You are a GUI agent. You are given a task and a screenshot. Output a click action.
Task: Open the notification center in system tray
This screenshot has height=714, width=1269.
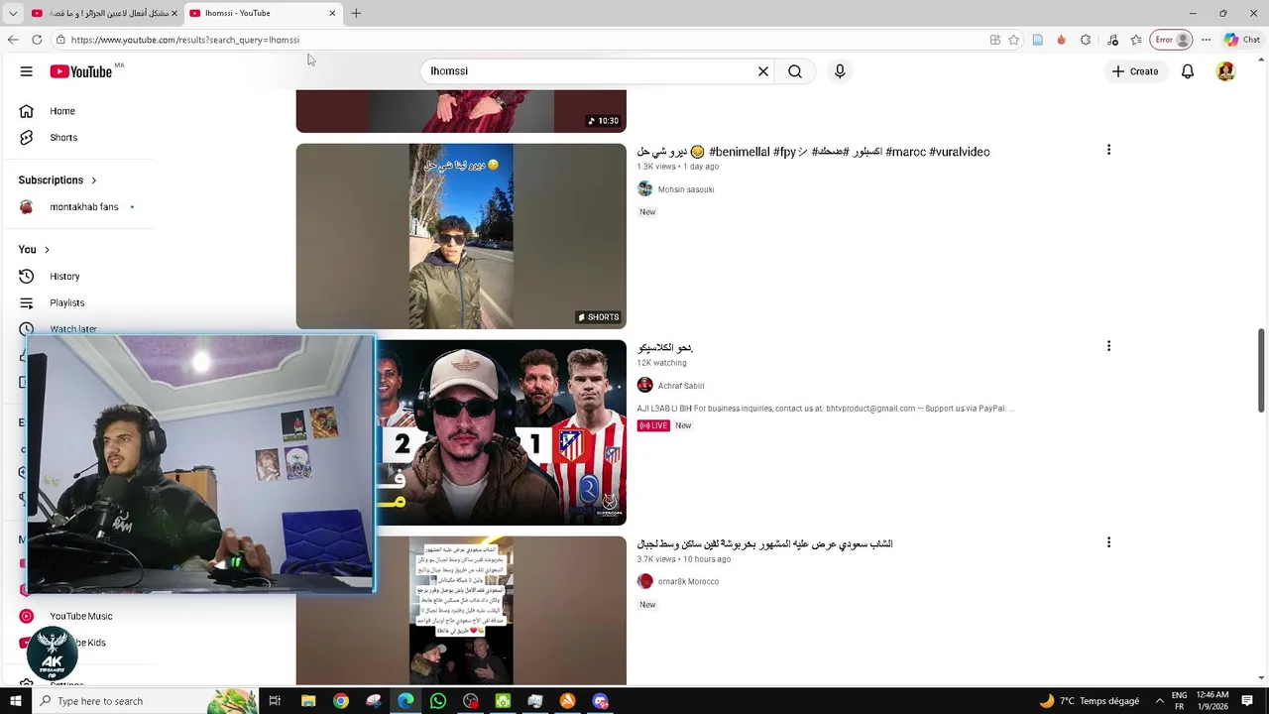[1247, 701]
